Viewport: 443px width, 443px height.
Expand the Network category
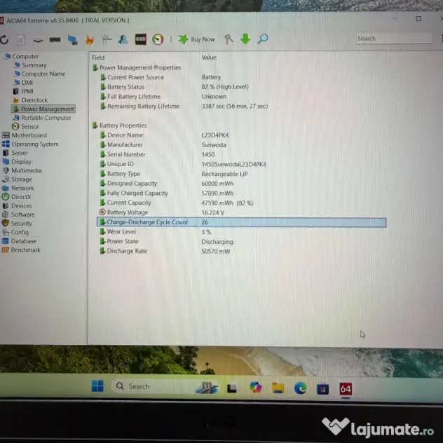(x=18, y=188)
